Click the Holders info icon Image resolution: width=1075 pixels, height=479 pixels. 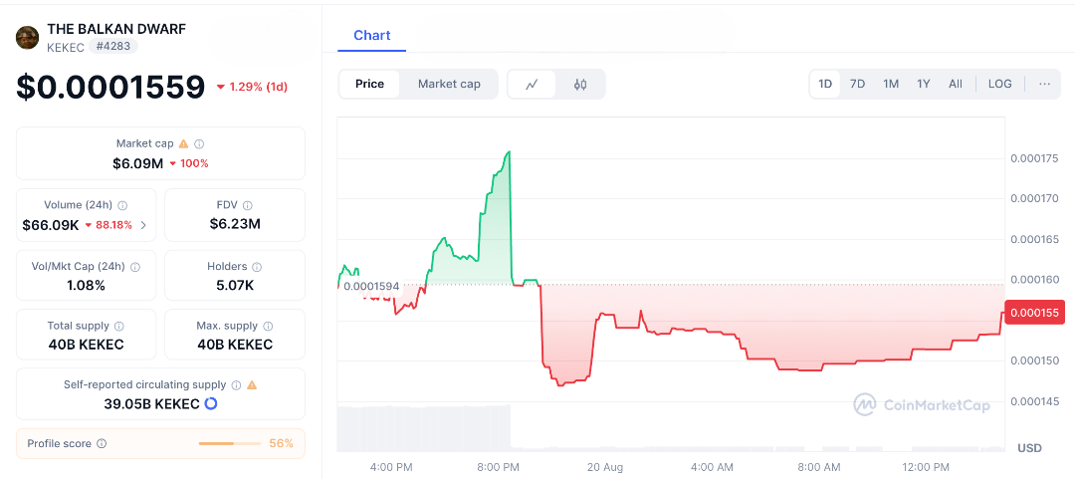[257, 267]
